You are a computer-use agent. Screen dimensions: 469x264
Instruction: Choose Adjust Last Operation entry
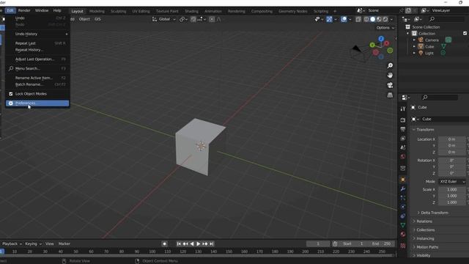coord(37,59)
